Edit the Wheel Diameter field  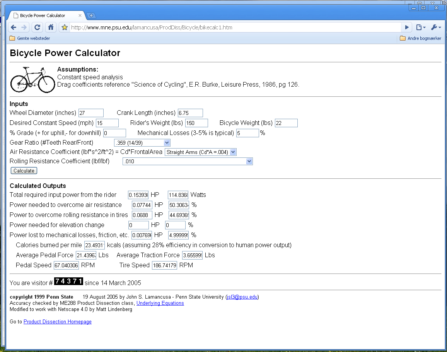(x=91, y=113)
